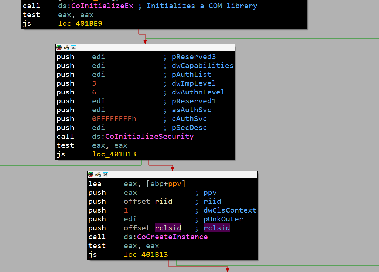
Task: Click the title bar of CoCreateInstance node
Action: [173, 175]
